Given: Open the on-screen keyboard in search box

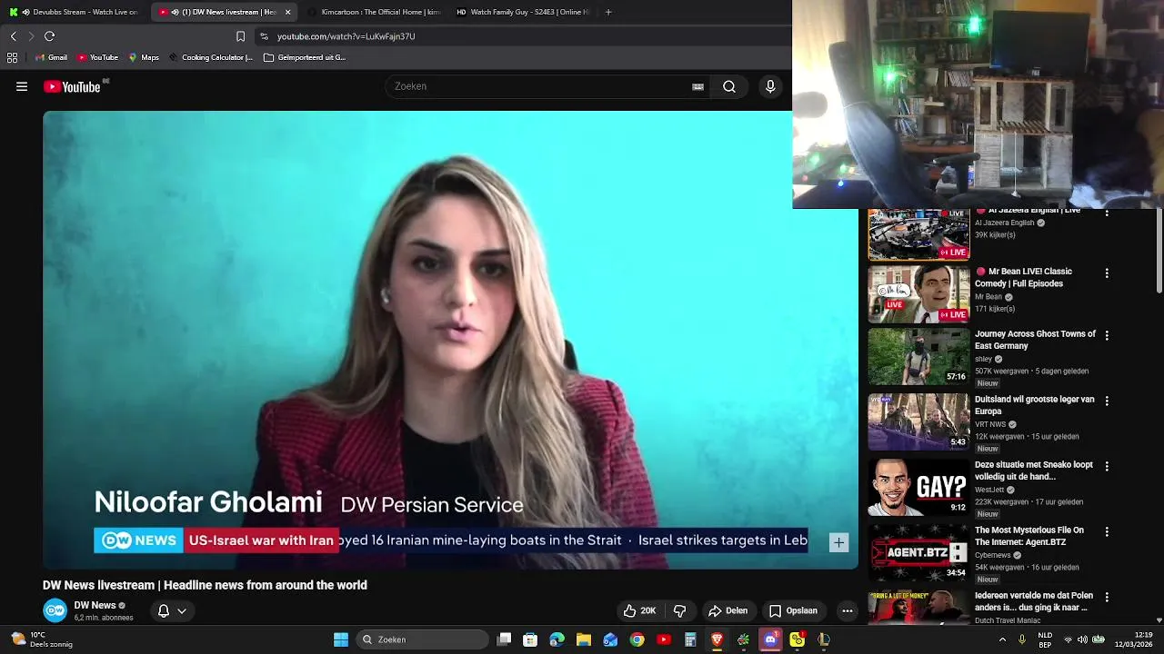Looking at the screenshot, I should point(697,86).
